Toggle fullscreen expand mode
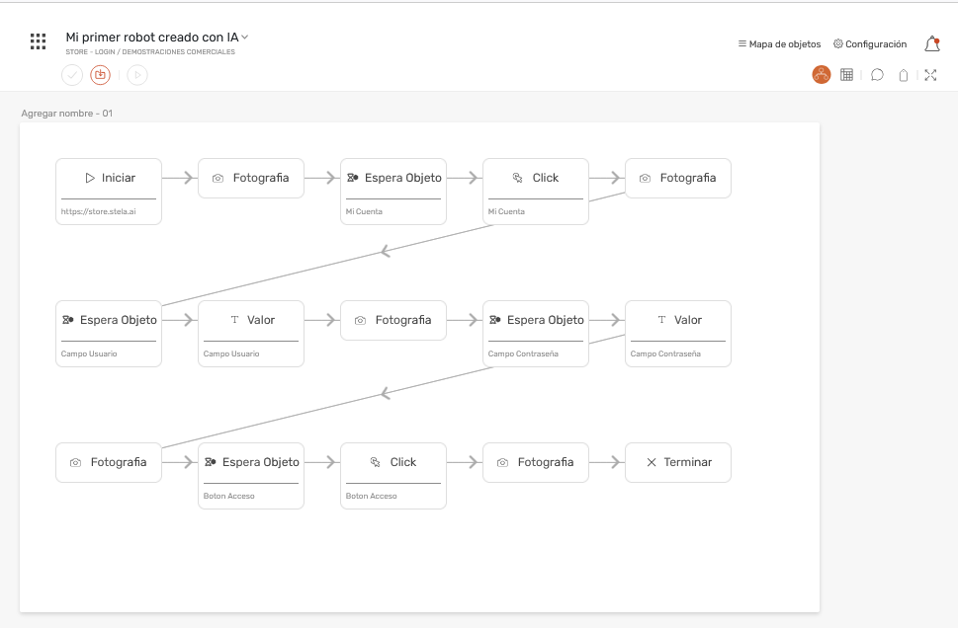958x628 pixels. 930,75
